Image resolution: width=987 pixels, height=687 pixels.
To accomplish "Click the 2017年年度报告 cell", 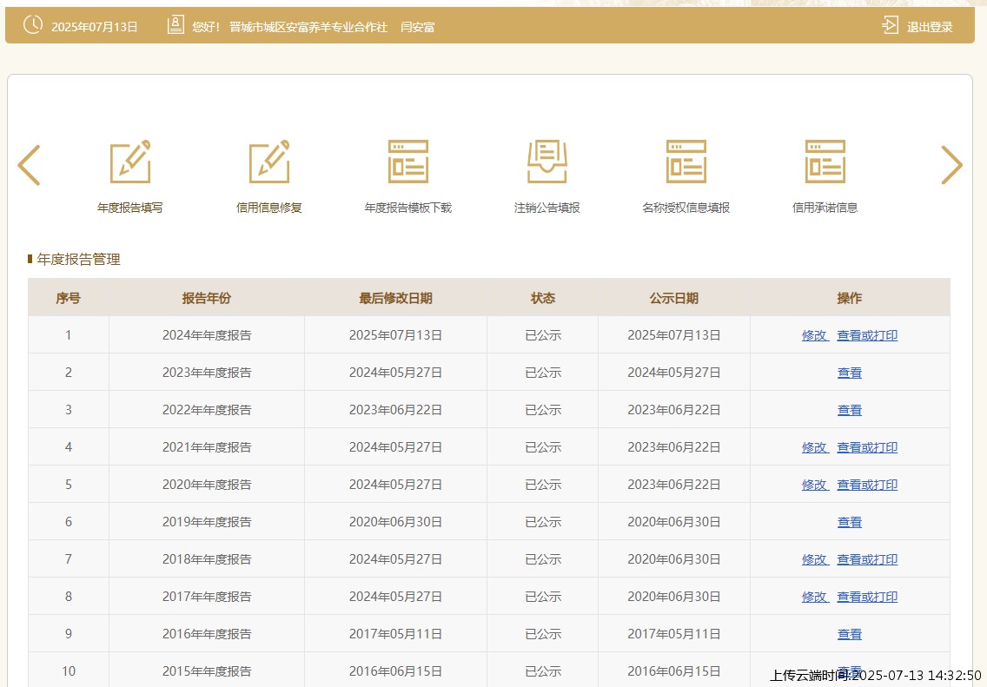I will [207, 597].
